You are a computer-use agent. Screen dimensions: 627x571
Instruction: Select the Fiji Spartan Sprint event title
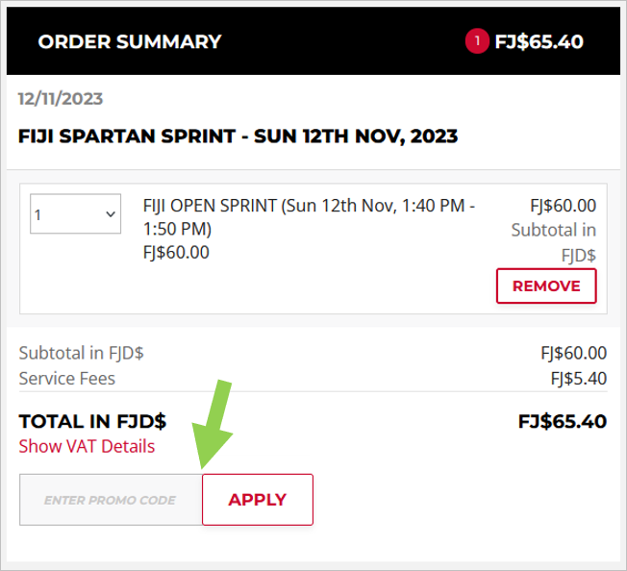[238, 137]
